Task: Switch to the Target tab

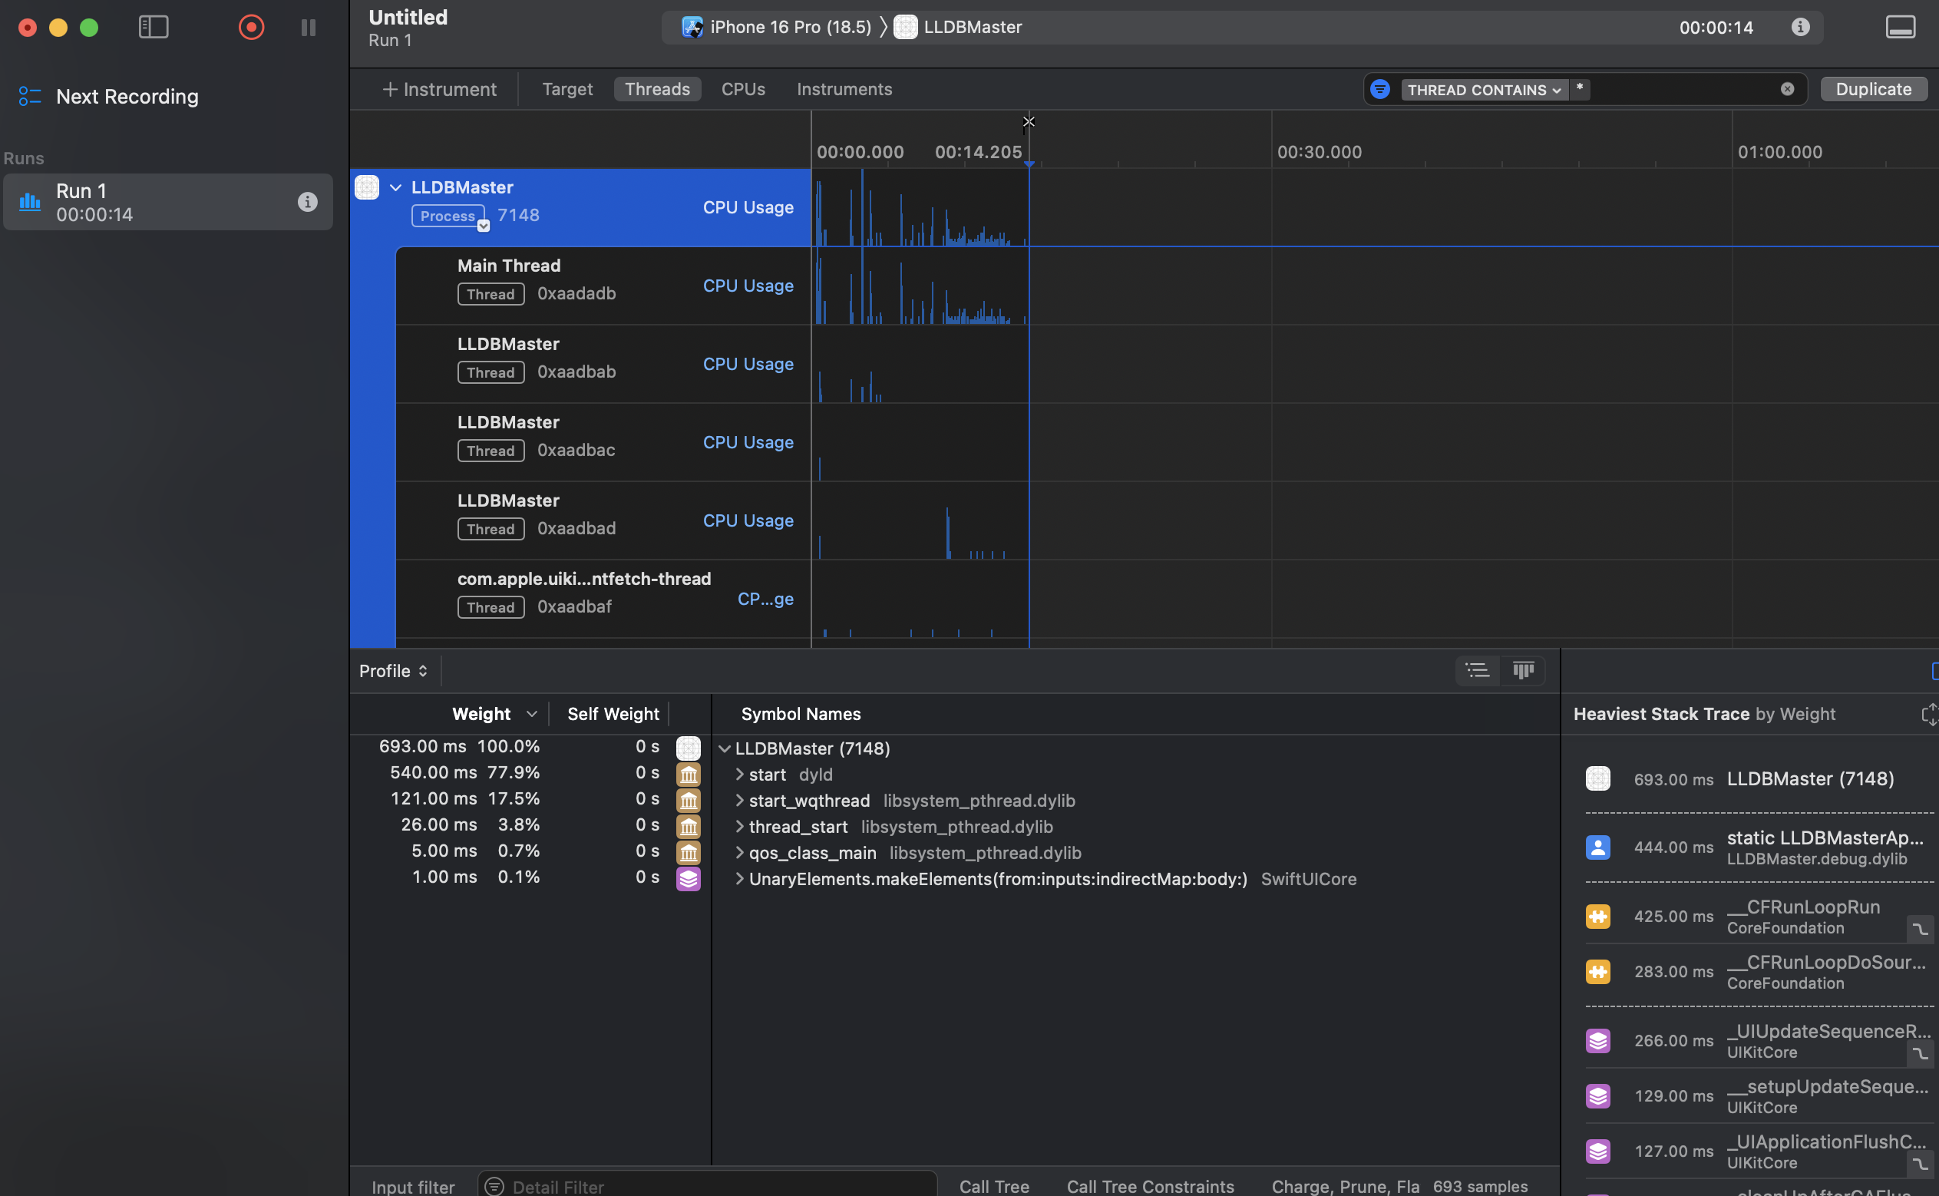Action: click(567, 89)
